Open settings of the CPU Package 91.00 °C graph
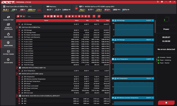This screenshot has width=177, height=106. 153,20
